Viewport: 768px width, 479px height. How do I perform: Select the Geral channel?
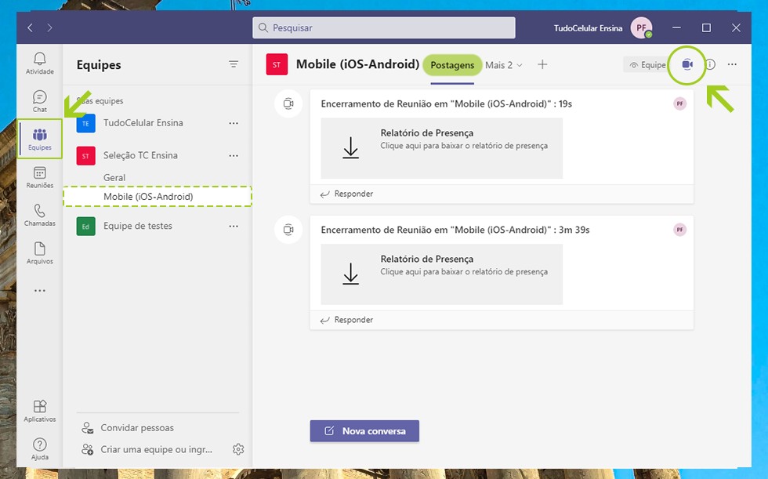(x=114, y=178)
